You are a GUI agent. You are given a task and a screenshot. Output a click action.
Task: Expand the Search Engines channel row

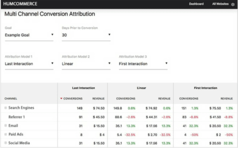6,108
